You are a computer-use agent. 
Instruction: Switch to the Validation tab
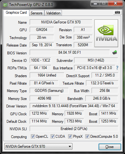53,13
